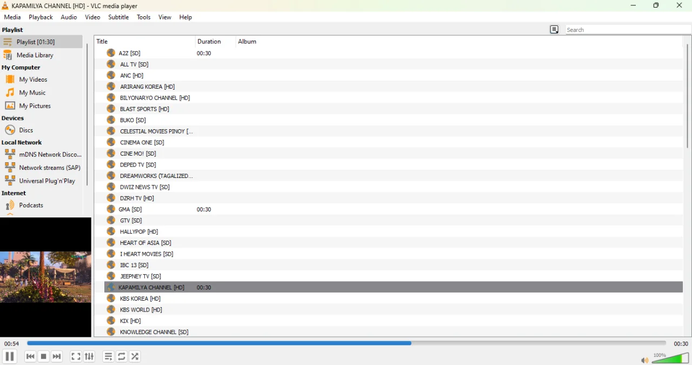
Task: Click the A2Z [SD] cone icon
Action: tap(111, 53)
